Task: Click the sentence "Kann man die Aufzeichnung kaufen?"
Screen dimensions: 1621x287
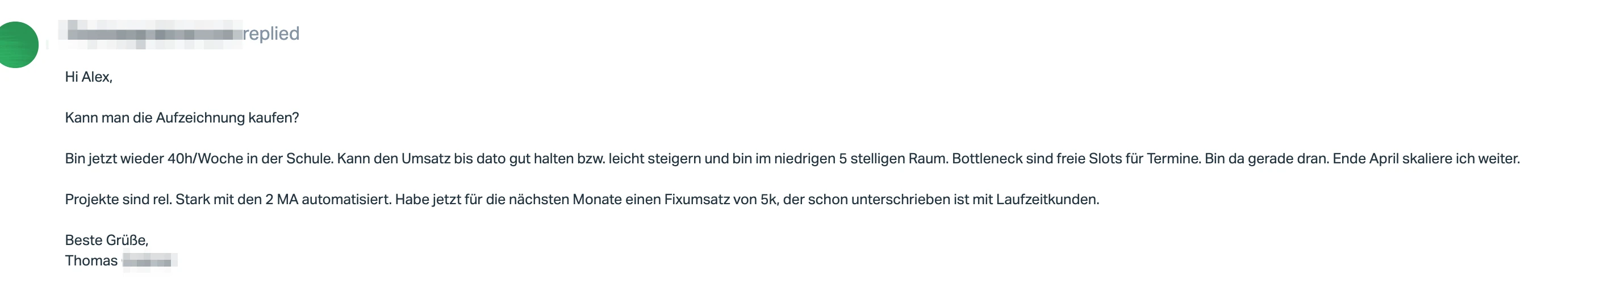Action: tap(182, 118)
